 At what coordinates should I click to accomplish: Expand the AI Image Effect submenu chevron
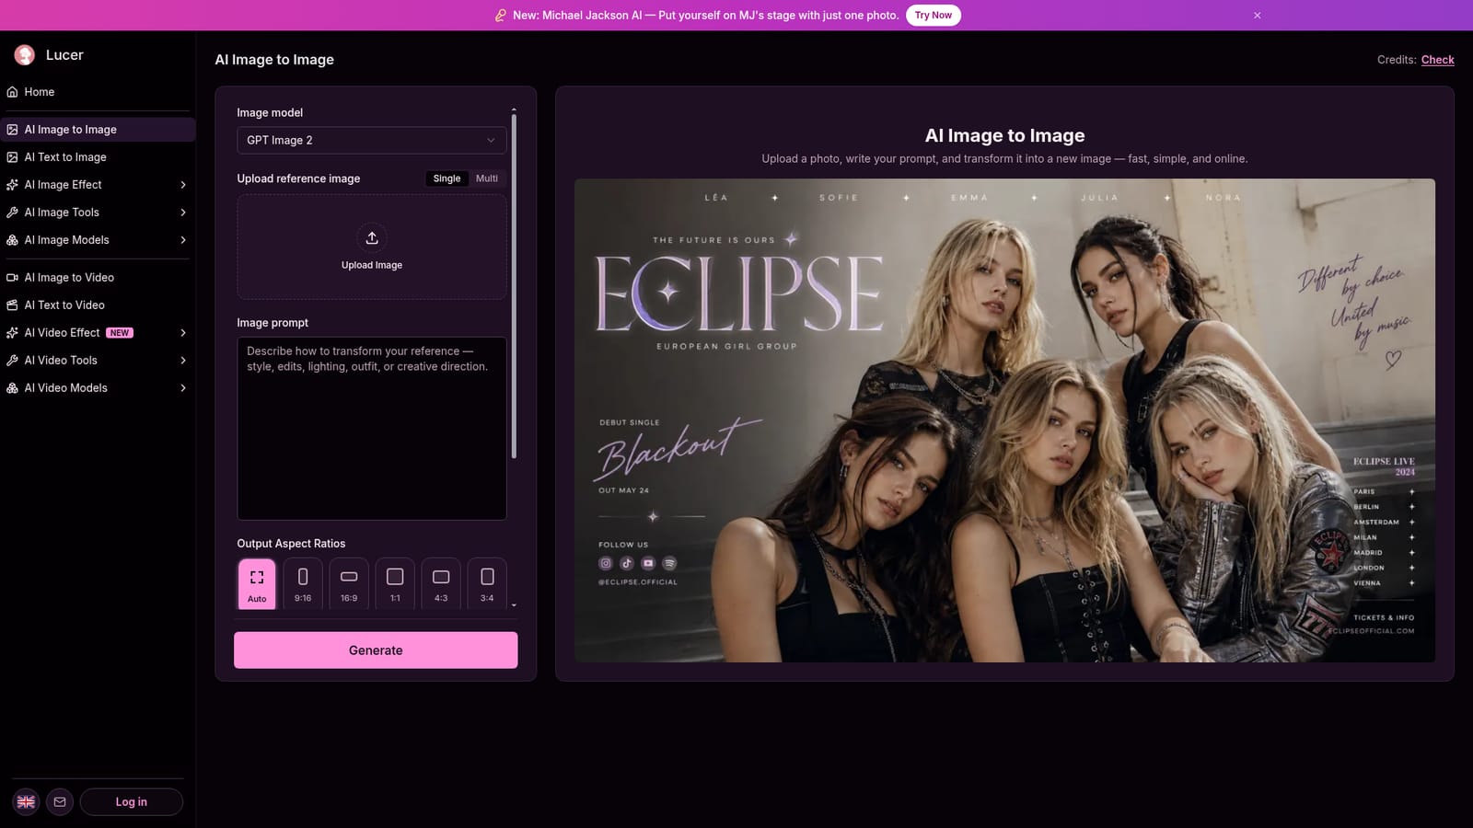pyautogui.click(x=182, y=185)
